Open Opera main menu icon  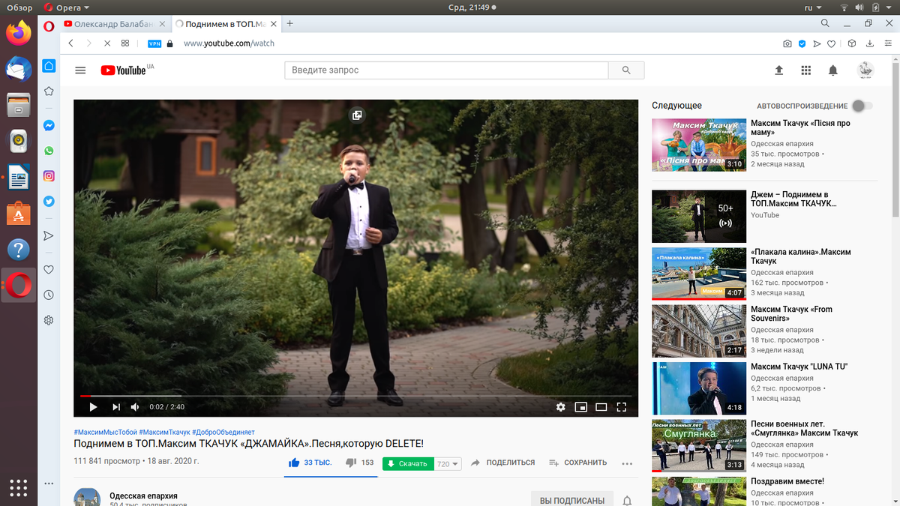[49, 25]
